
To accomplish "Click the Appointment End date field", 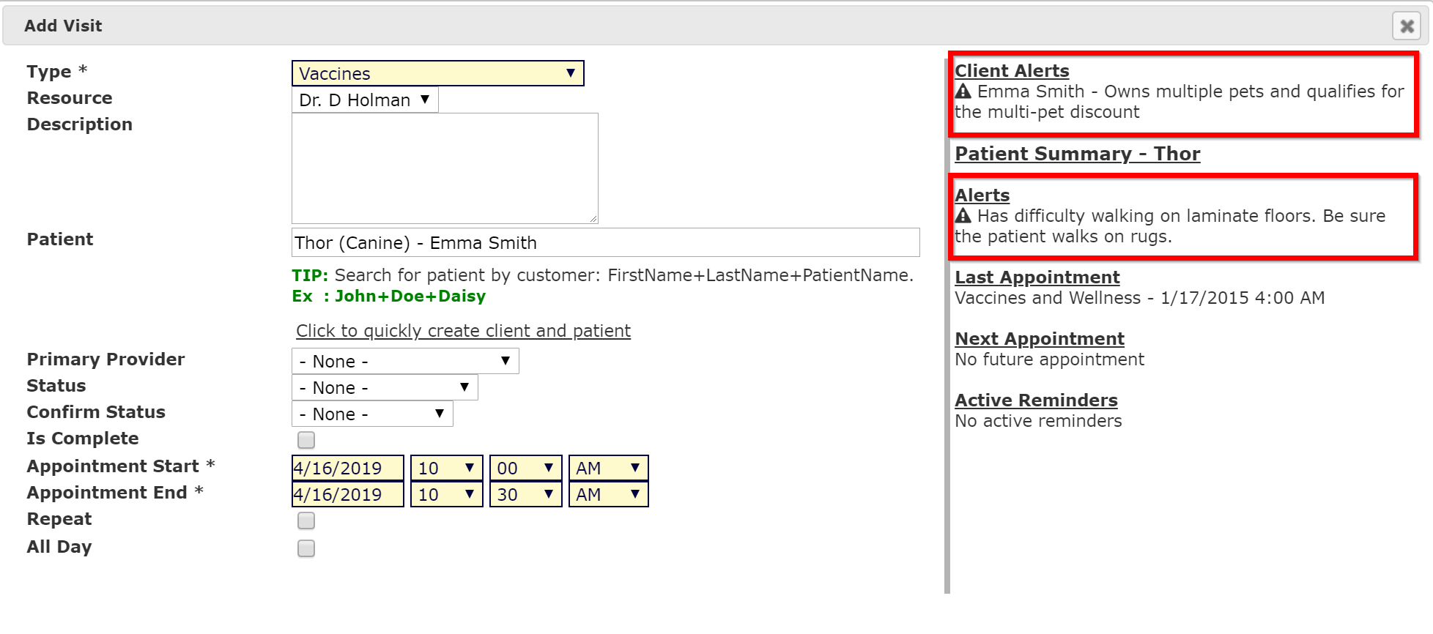I will point(347,494).
